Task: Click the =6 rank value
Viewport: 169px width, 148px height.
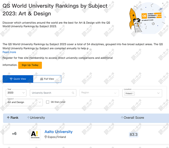Action: coord(14,134)
